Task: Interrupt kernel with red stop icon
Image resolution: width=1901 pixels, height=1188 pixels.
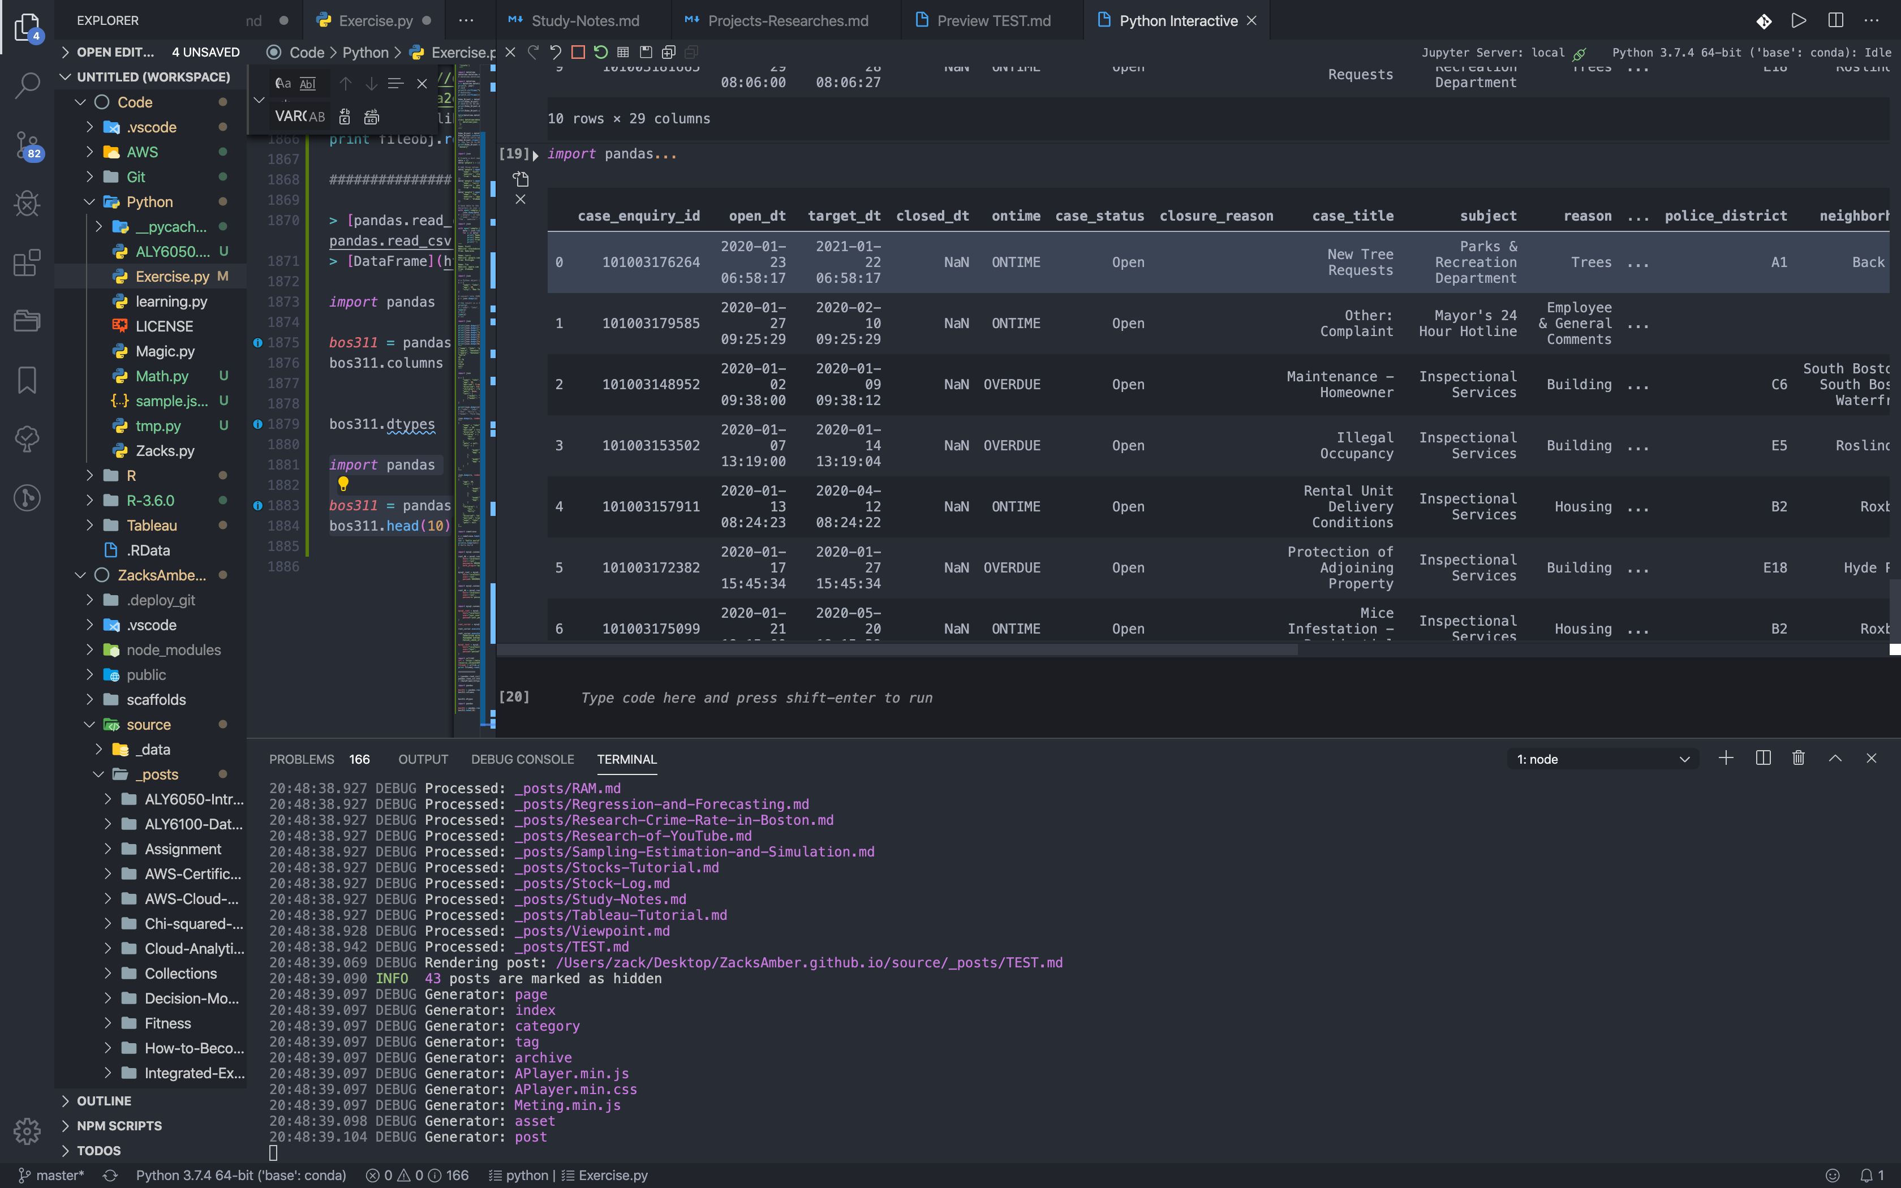Action: (x=578, y=53)
